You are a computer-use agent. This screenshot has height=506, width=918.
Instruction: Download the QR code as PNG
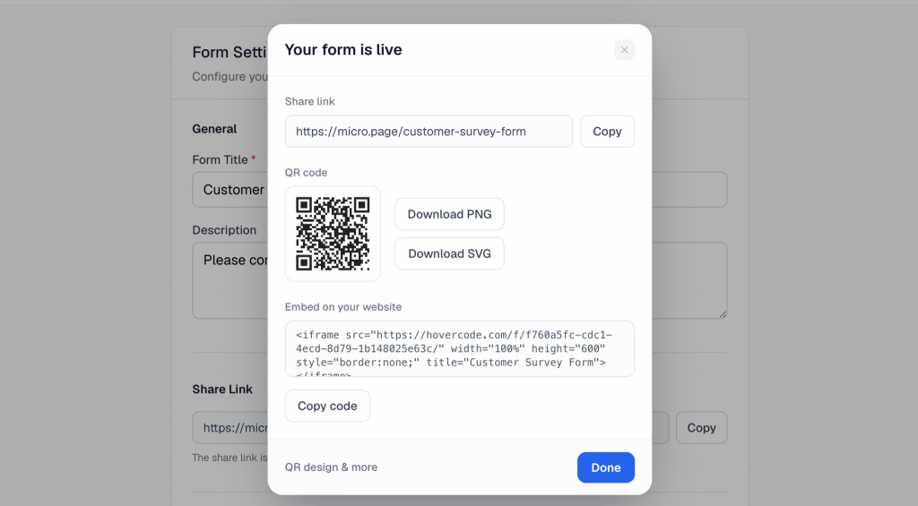[449, 214]
